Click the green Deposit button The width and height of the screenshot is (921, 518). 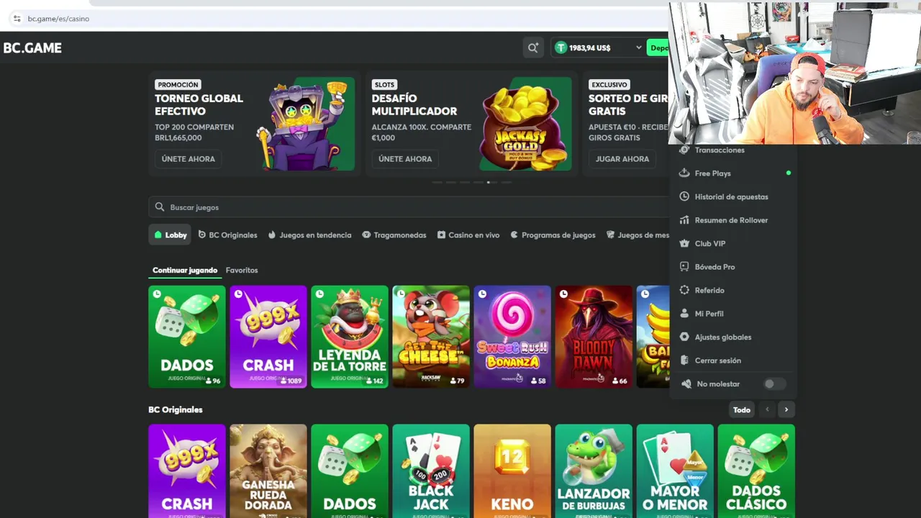point(658,47)
